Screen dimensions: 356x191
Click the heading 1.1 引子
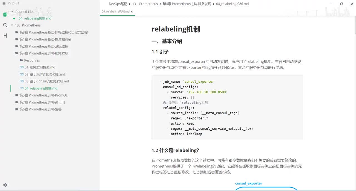click(x=160, y=52)
